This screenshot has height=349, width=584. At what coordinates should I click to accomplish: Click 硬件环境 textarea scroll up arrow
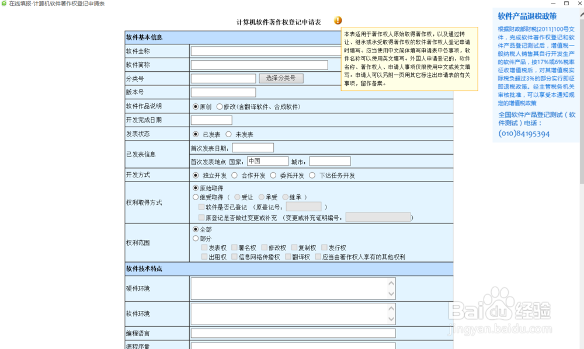coord(391,283)
